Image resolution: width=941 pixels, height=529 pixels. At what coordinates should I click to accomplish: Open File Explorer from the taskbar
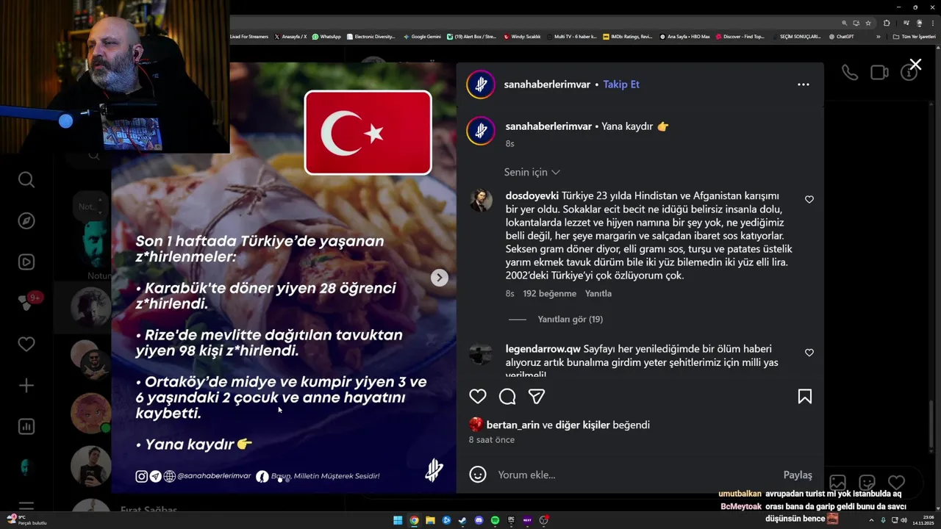coord(430,520)
